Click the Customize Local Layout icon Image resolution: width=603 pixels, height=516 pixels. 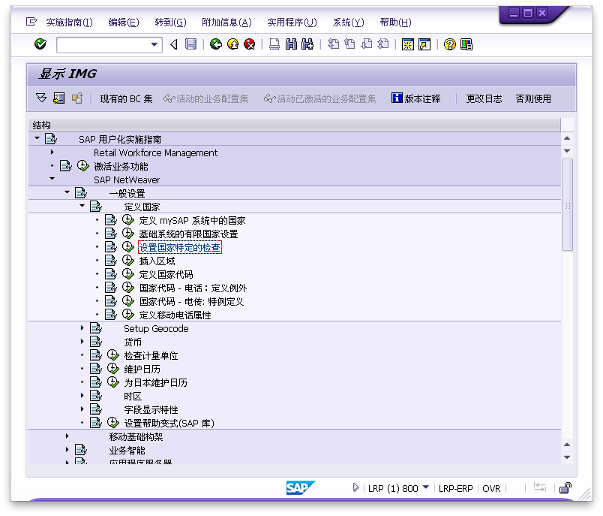pyautogui.click(x=466, y=44)
